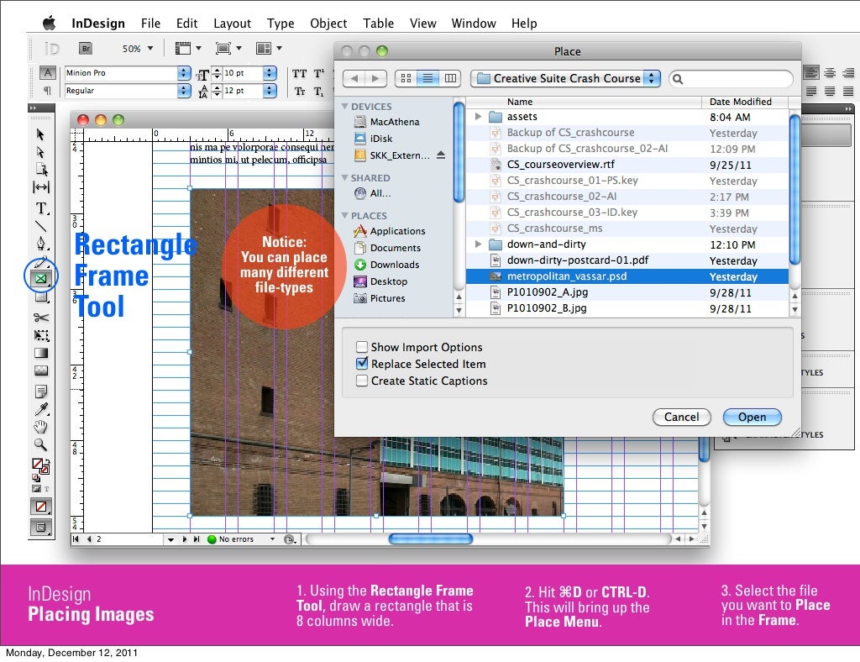
Task: Select the Rectangle Frame tool
Action: [41, 276]
